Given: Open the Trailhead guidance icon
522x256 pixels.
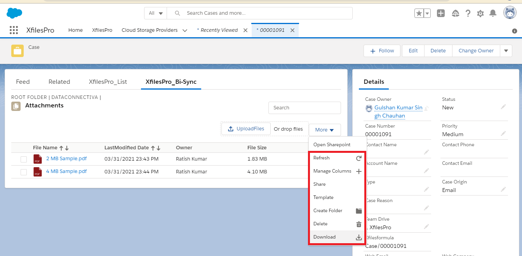Looking at the screenshot, I should click(456, 13).
